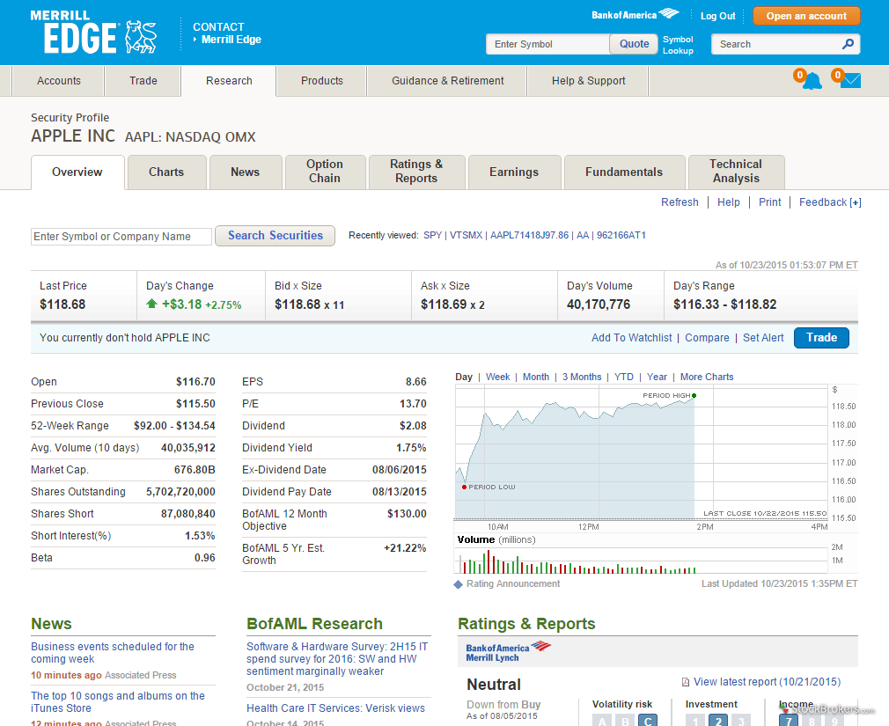Screen dimensions: 889x726
Task: Click the Open an account button
Action: 806,16
